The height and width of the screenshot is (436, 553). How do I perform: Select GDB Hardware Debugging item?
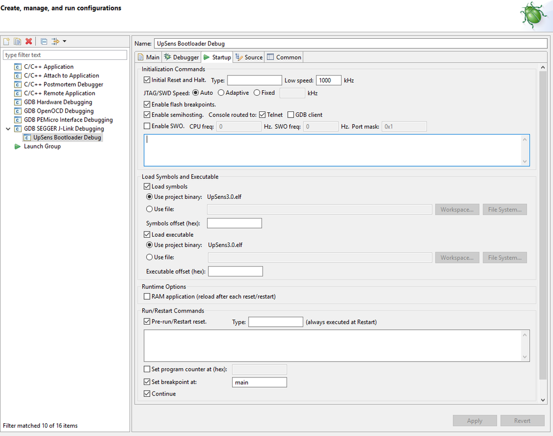pyautogui.click(x=58, y=102)
